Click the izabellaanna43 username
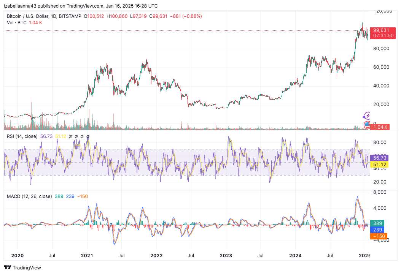 (x=20, y=6)
